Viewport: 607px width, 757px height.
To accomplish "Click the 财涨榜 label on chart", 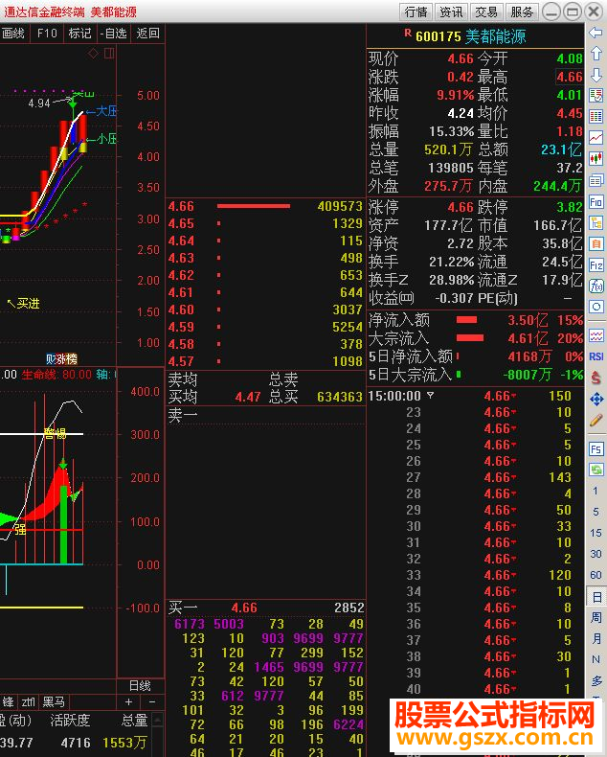I will coord(61,358).
